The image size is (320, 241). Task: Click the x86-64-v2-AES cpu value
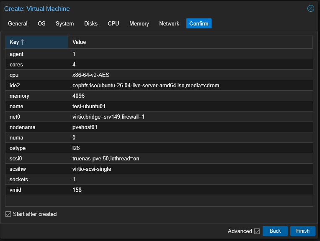click(91, 75)
